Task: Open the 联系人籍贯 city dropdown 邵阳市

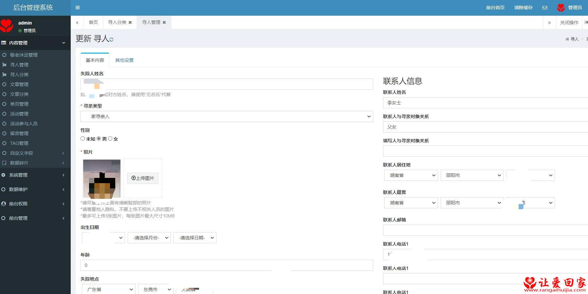Action: tap(472, 203)
